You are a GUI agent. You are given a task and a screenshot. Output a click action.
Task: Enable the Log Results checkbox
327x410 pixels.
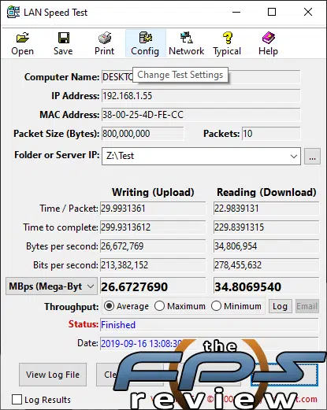click(x=17, y=400)
